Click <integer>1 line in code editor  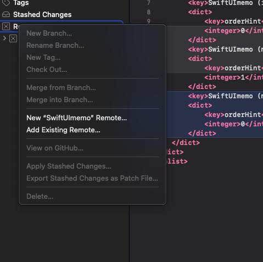coord(233,77)
